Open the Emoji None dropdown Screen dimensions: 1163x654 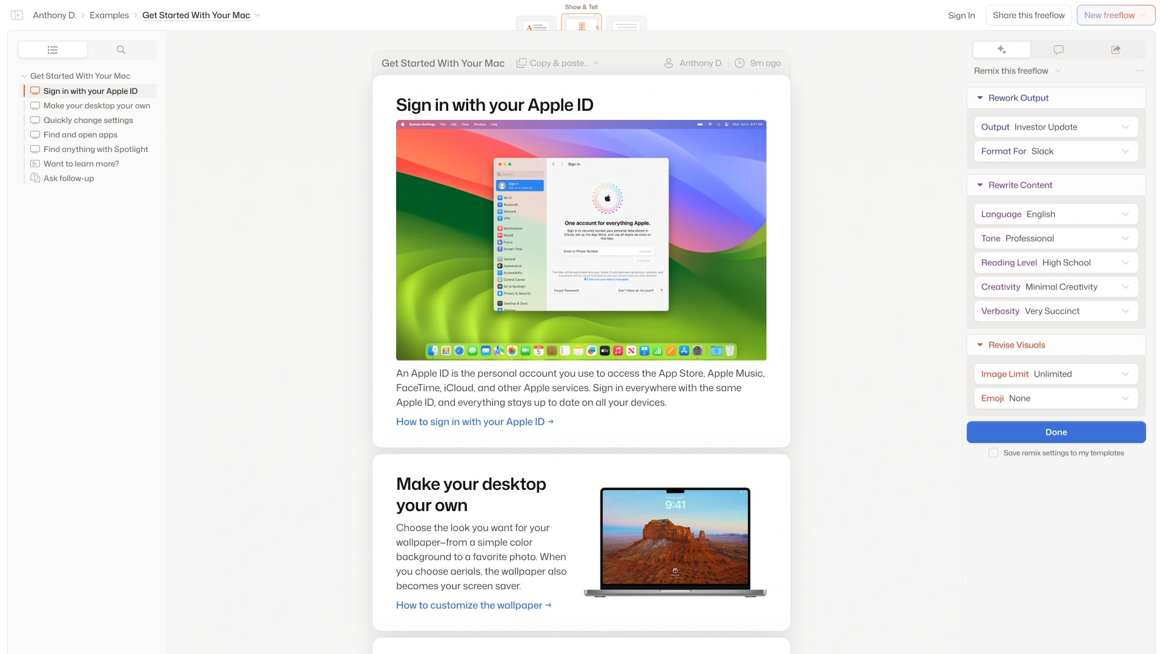point(1056,398)
